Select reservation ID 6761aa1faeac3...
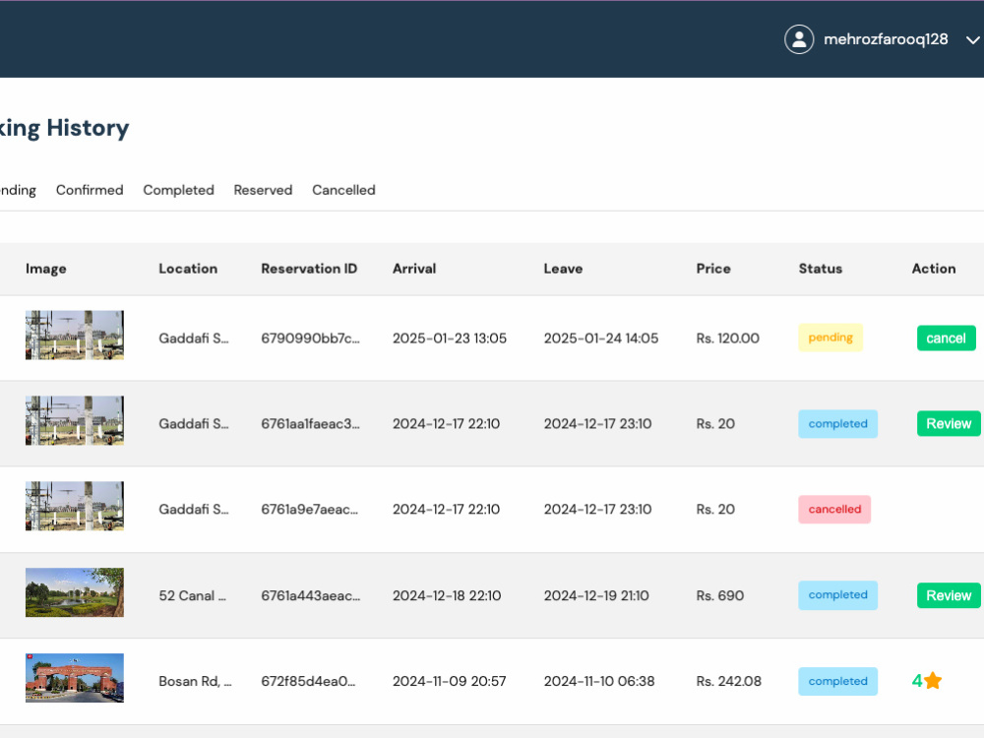 tap(311, 423)
